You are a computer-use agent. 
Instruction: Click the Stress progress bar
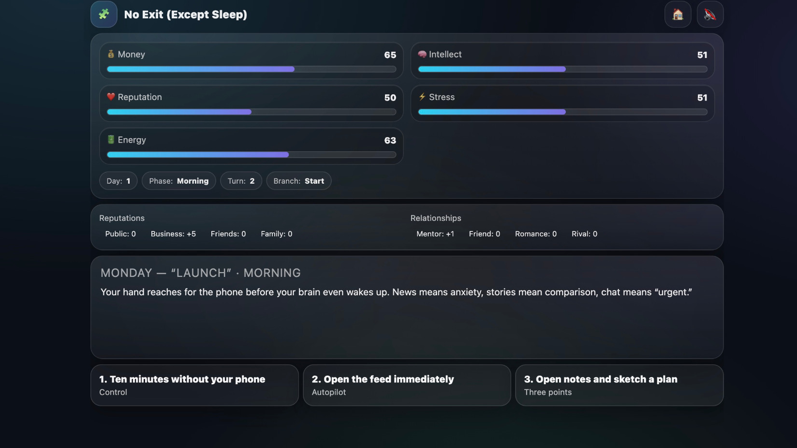pos(562,112)
